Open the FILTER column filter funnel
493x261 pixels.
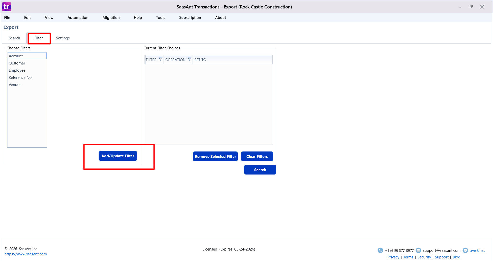pos(160,60)
